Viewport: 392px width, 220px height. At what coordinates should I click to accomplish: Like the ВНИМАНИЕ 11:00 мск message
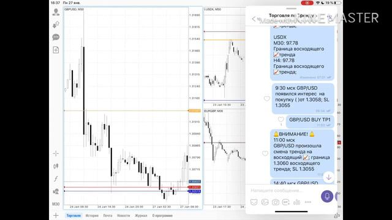[x=265, y=153]
